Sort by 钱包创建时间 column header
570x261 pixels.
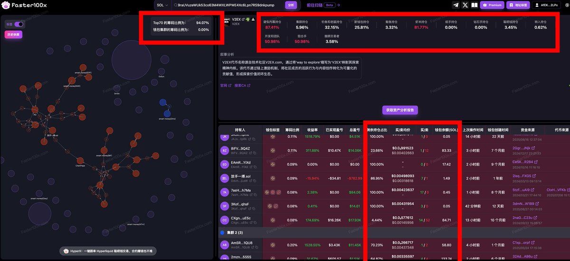click(x=498, y=129)
